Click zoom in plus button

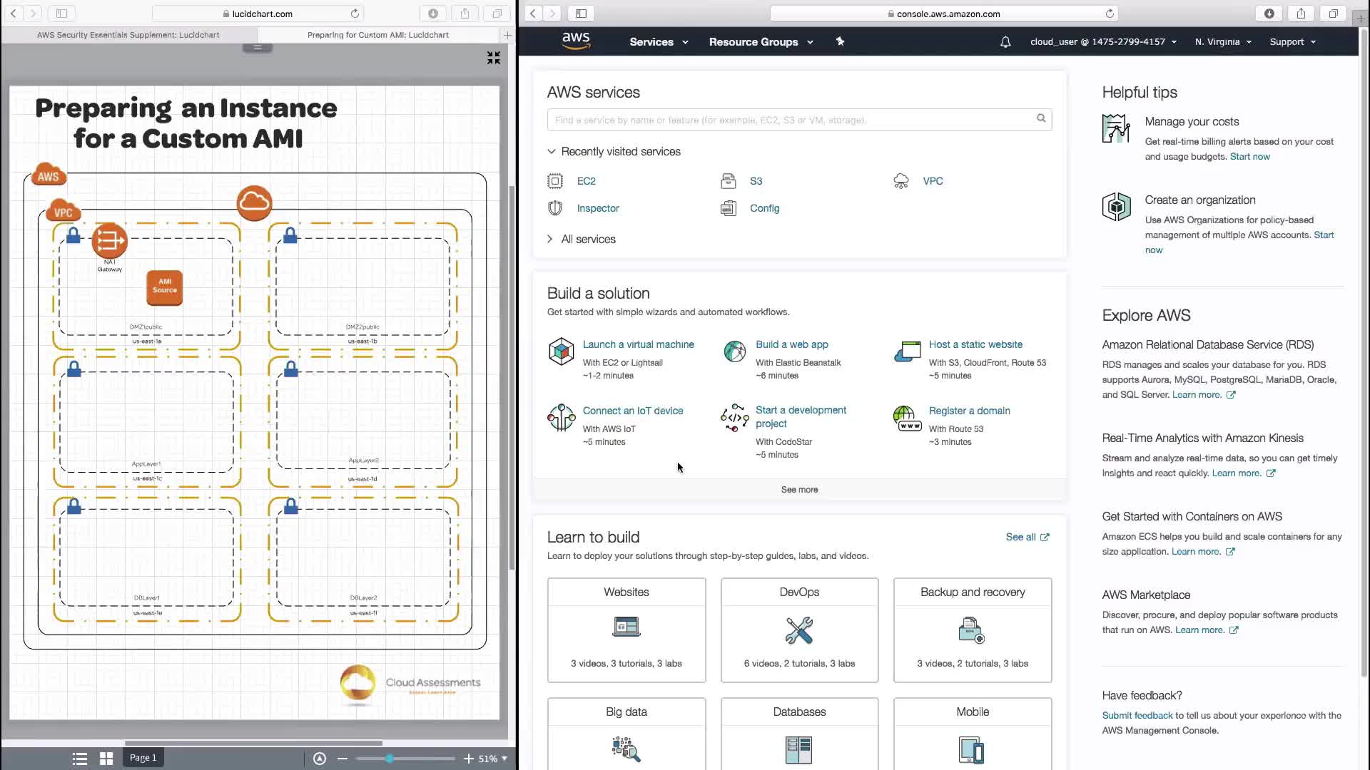click(x=468, y=759)
